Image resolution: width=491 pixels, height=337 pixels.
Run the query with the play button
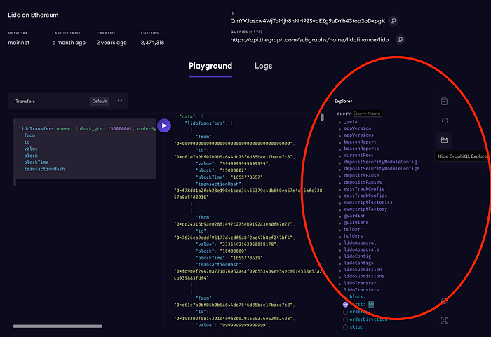point(164,125)
